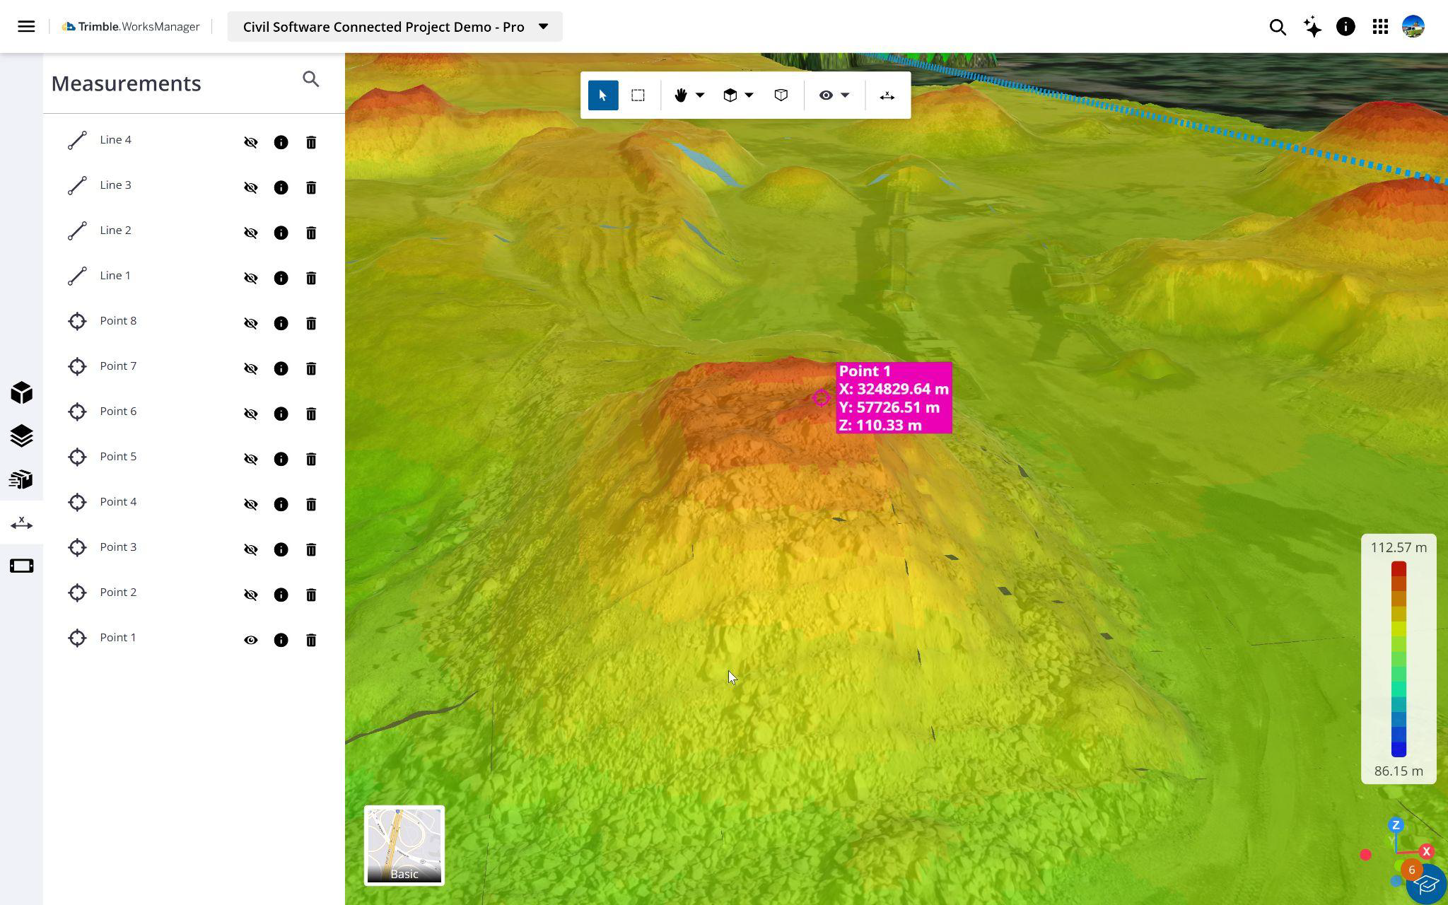This screenshot has height=905, width=1448.
Task: Show the Line 4 measurement
Action: tap(251, 142)
